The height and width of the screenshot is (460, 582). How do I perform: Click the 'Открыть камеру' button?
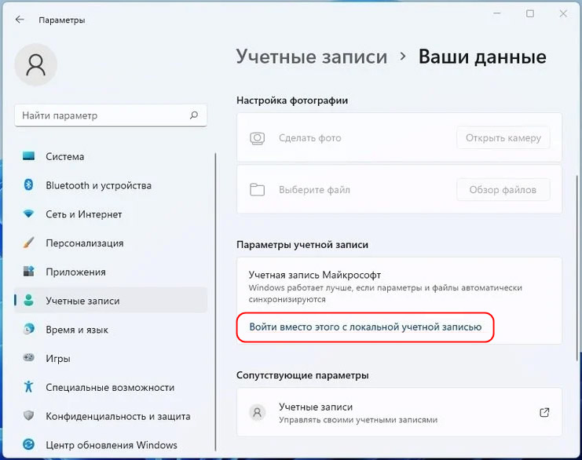[x=503, y=138]
